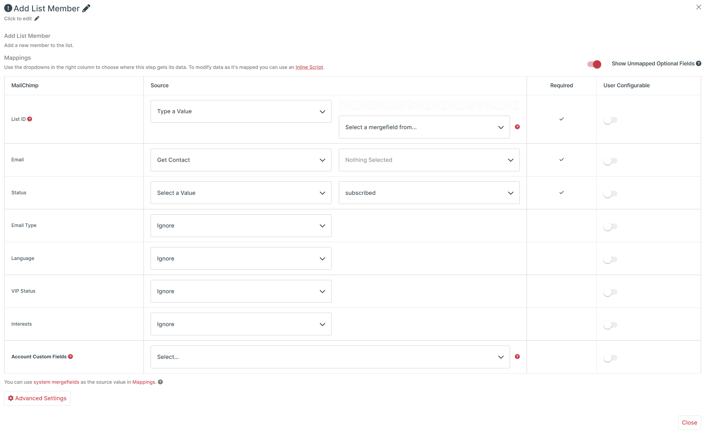The image size is (705, 434).
Task: Click the Show Unmapped Optional Fields help icon
Action: pyautogui.click(x=699, y=64)
